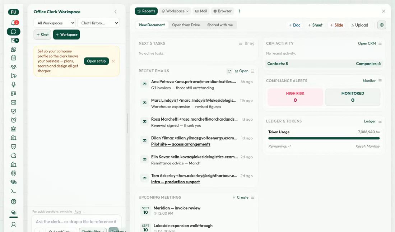395x232 pixels.
Task: Click the shield-check icon just above the puzzle piece
Action: (14, 147)
